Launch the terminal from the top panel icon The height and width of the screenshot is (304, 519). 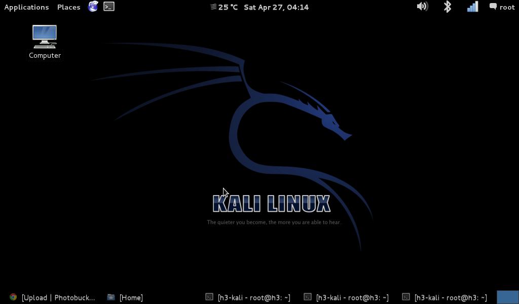(109, 6)
